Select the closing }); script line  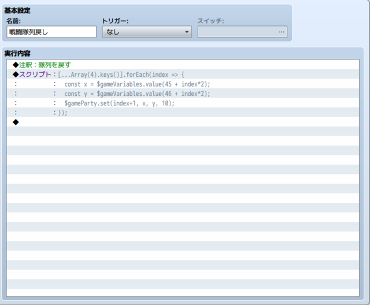(183, 113)
